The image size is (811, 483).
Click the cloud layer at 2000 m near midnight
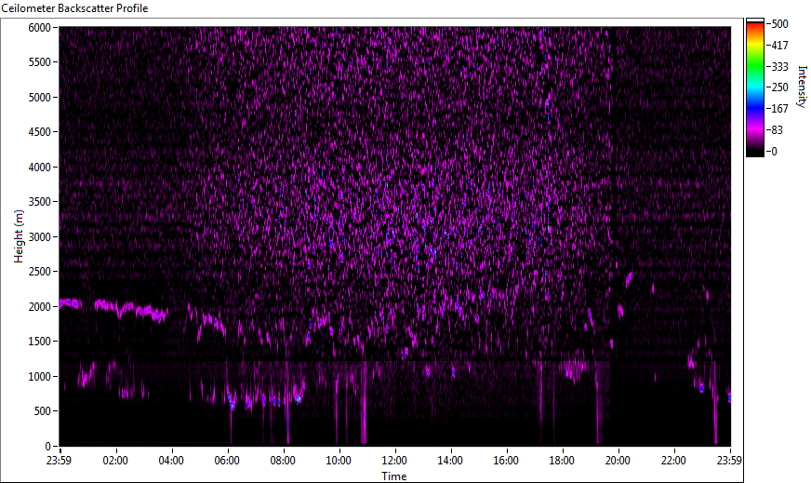[x=71, y=303]
